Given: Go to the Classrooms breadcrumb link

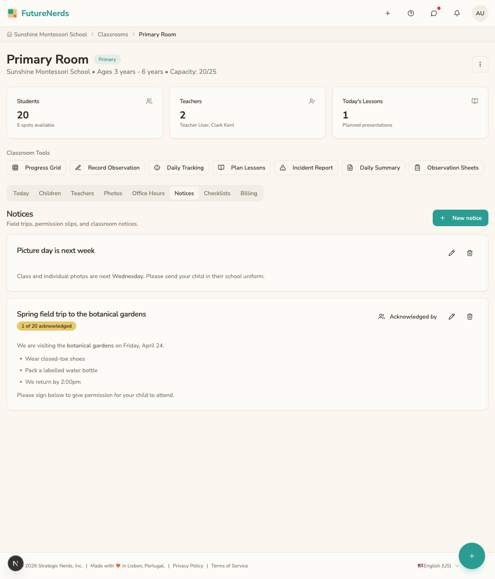Looking at the screenshot, I should pyautogui.click(x=113, y=34).
